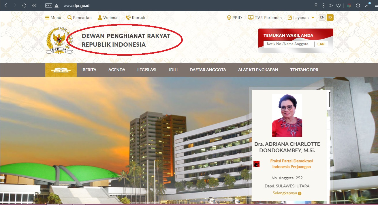Open Pencarian search
378x205 pixels.
click(80, 18)
